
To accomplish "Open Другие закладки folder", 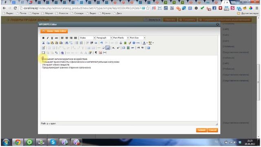I will coord(248,13).
